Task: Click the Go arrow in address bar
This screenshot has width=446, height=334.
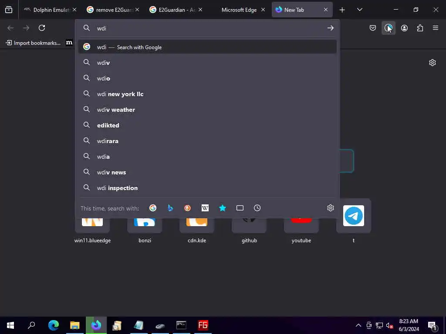Action: tap(330, 28)
